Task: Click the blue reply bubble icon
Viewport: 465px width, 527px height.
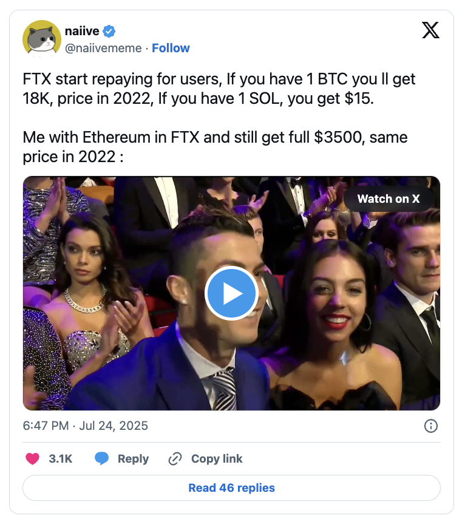Action: (101, 458)
